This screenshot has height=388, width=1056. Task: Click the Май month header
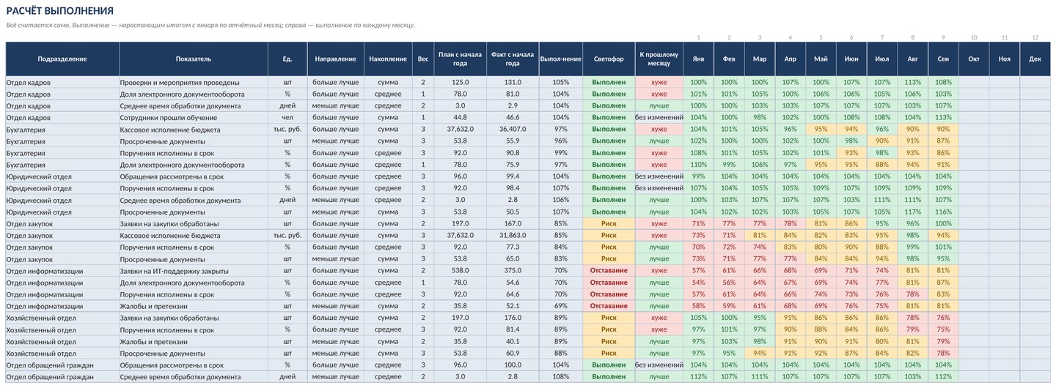pos(821,59)
